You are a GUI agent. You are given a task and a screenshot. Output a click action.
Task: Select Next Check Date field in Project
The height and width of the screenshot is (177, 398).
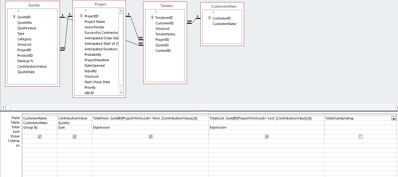(x=97, y=82)
